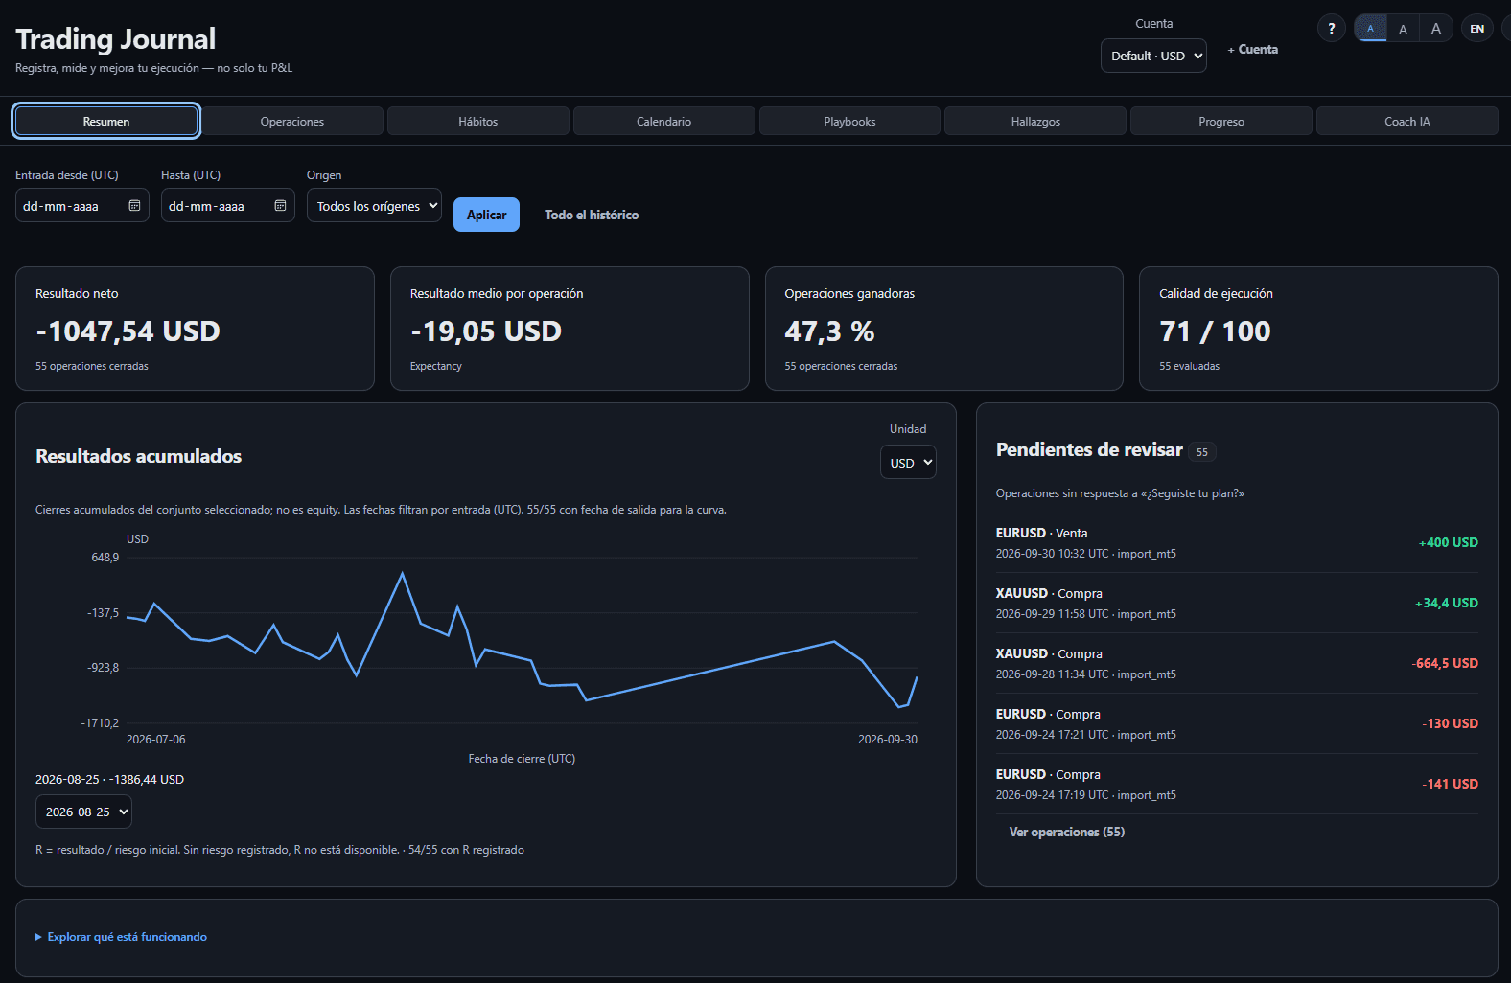Image resolution: width=1511 pixels, height=983 pixels.
Task: Click the 2026-07-06 chart axis date label
Action: (156, 740)
